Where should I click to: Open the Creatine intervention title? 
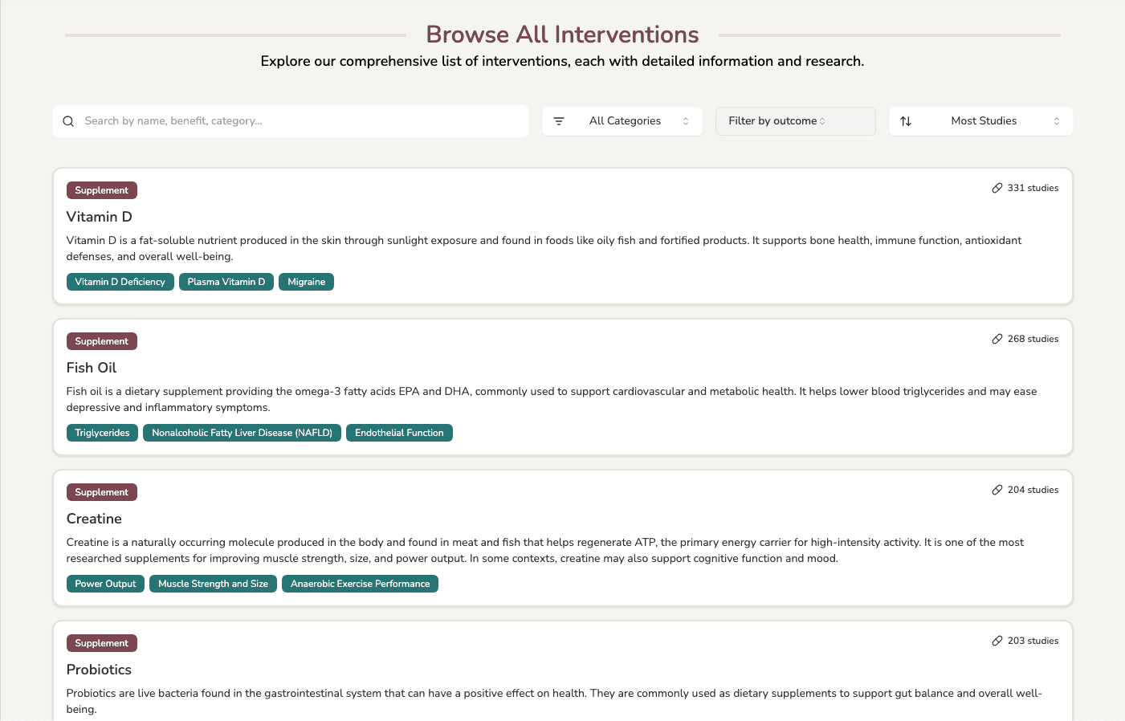[x=94, y=519]
